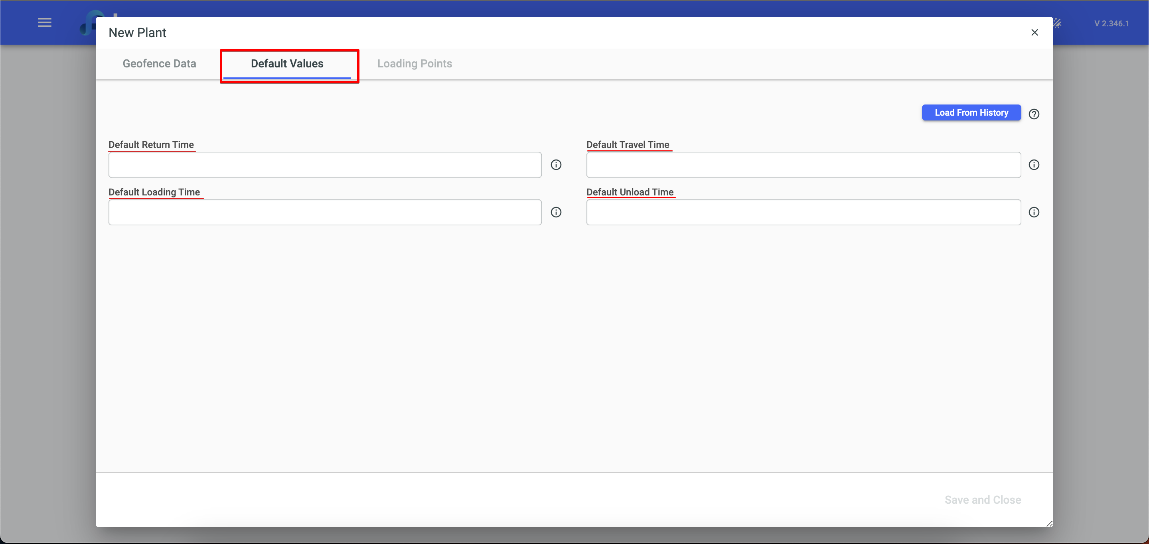Click info icon for Default Return Time
Image resolution: width=1149 pixels, height=544 pixels.
[556, 165]
